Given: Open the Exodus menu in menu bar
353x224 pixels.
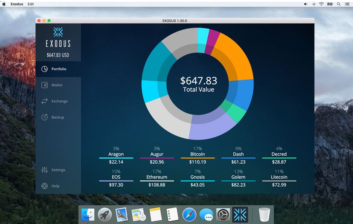Looking at the screenshot, I should coord(16,4).
